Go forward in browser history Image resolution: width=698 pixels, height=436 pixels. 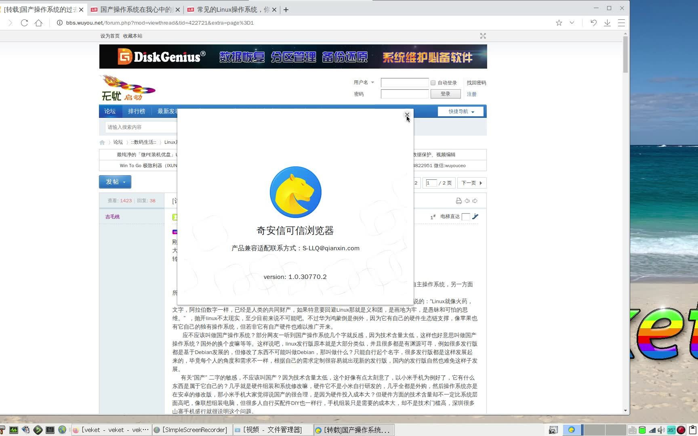point(10,23)
